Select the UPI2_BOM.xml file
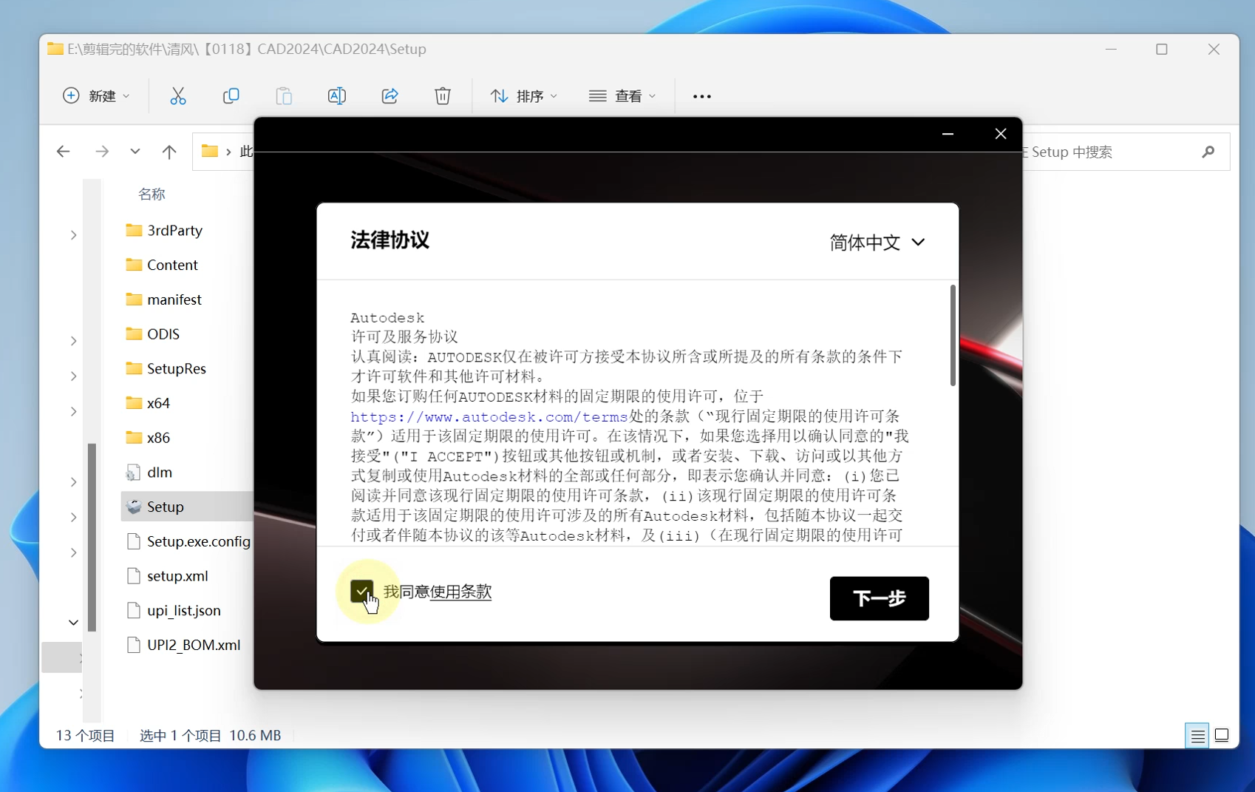 click(x=194, y=645)
